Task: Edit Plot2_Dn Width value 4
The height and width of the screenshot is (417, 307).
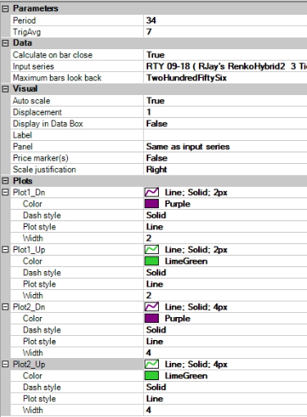Action: tap(225, 353)
